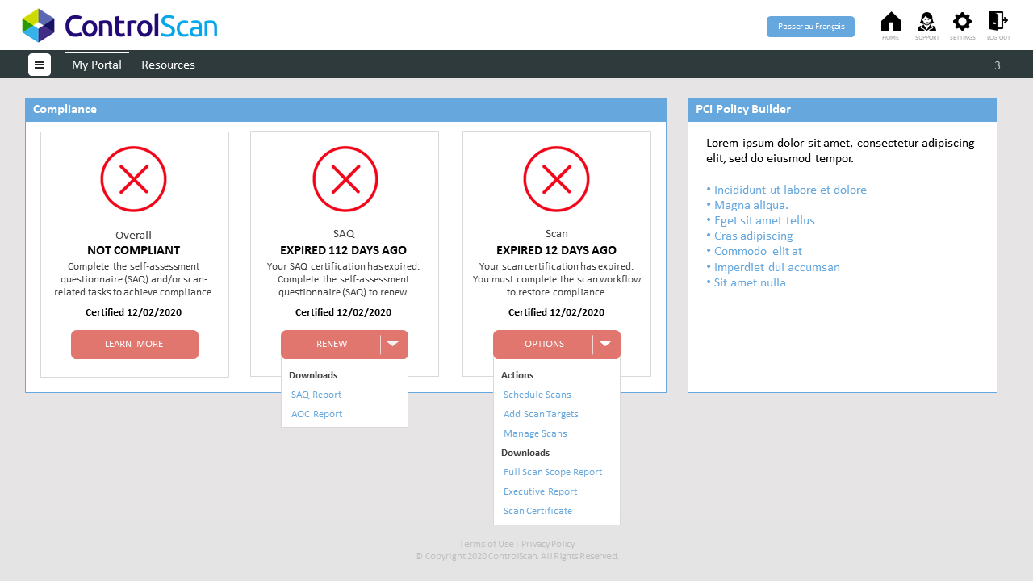Download the Scan Certificate

[x=538, y=511]
